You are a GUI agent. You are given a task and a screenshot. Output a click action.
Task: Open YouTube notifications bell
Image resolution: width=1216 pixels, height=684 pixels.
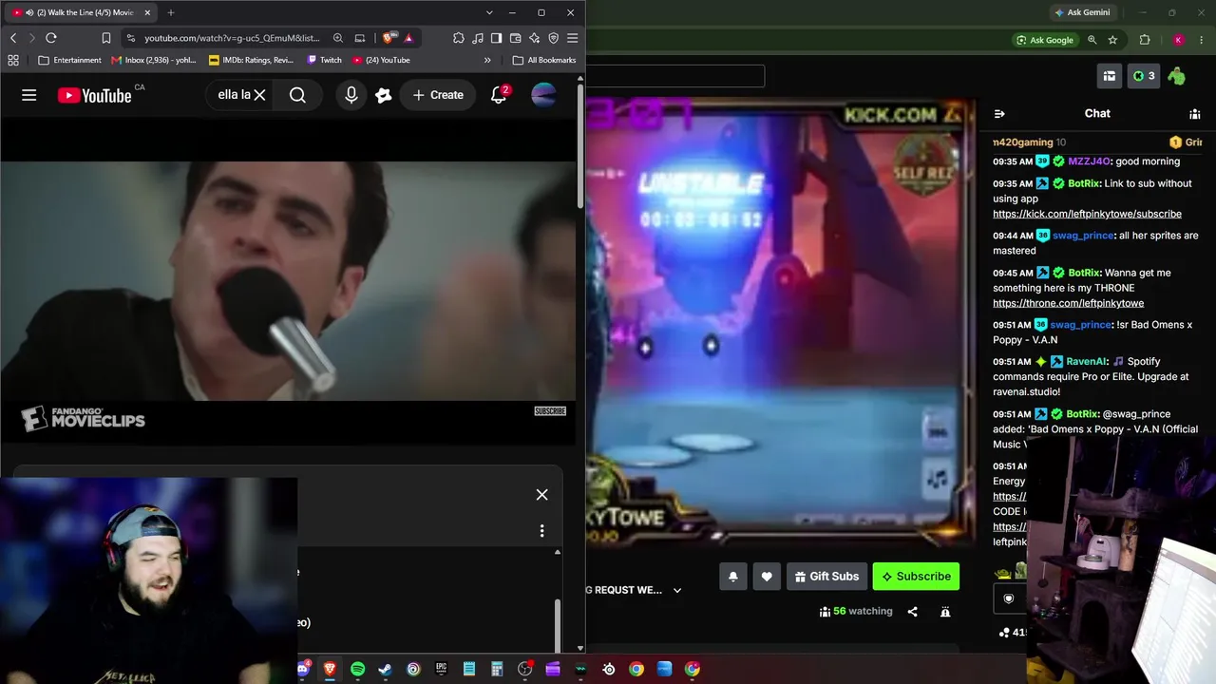[499, 95]
